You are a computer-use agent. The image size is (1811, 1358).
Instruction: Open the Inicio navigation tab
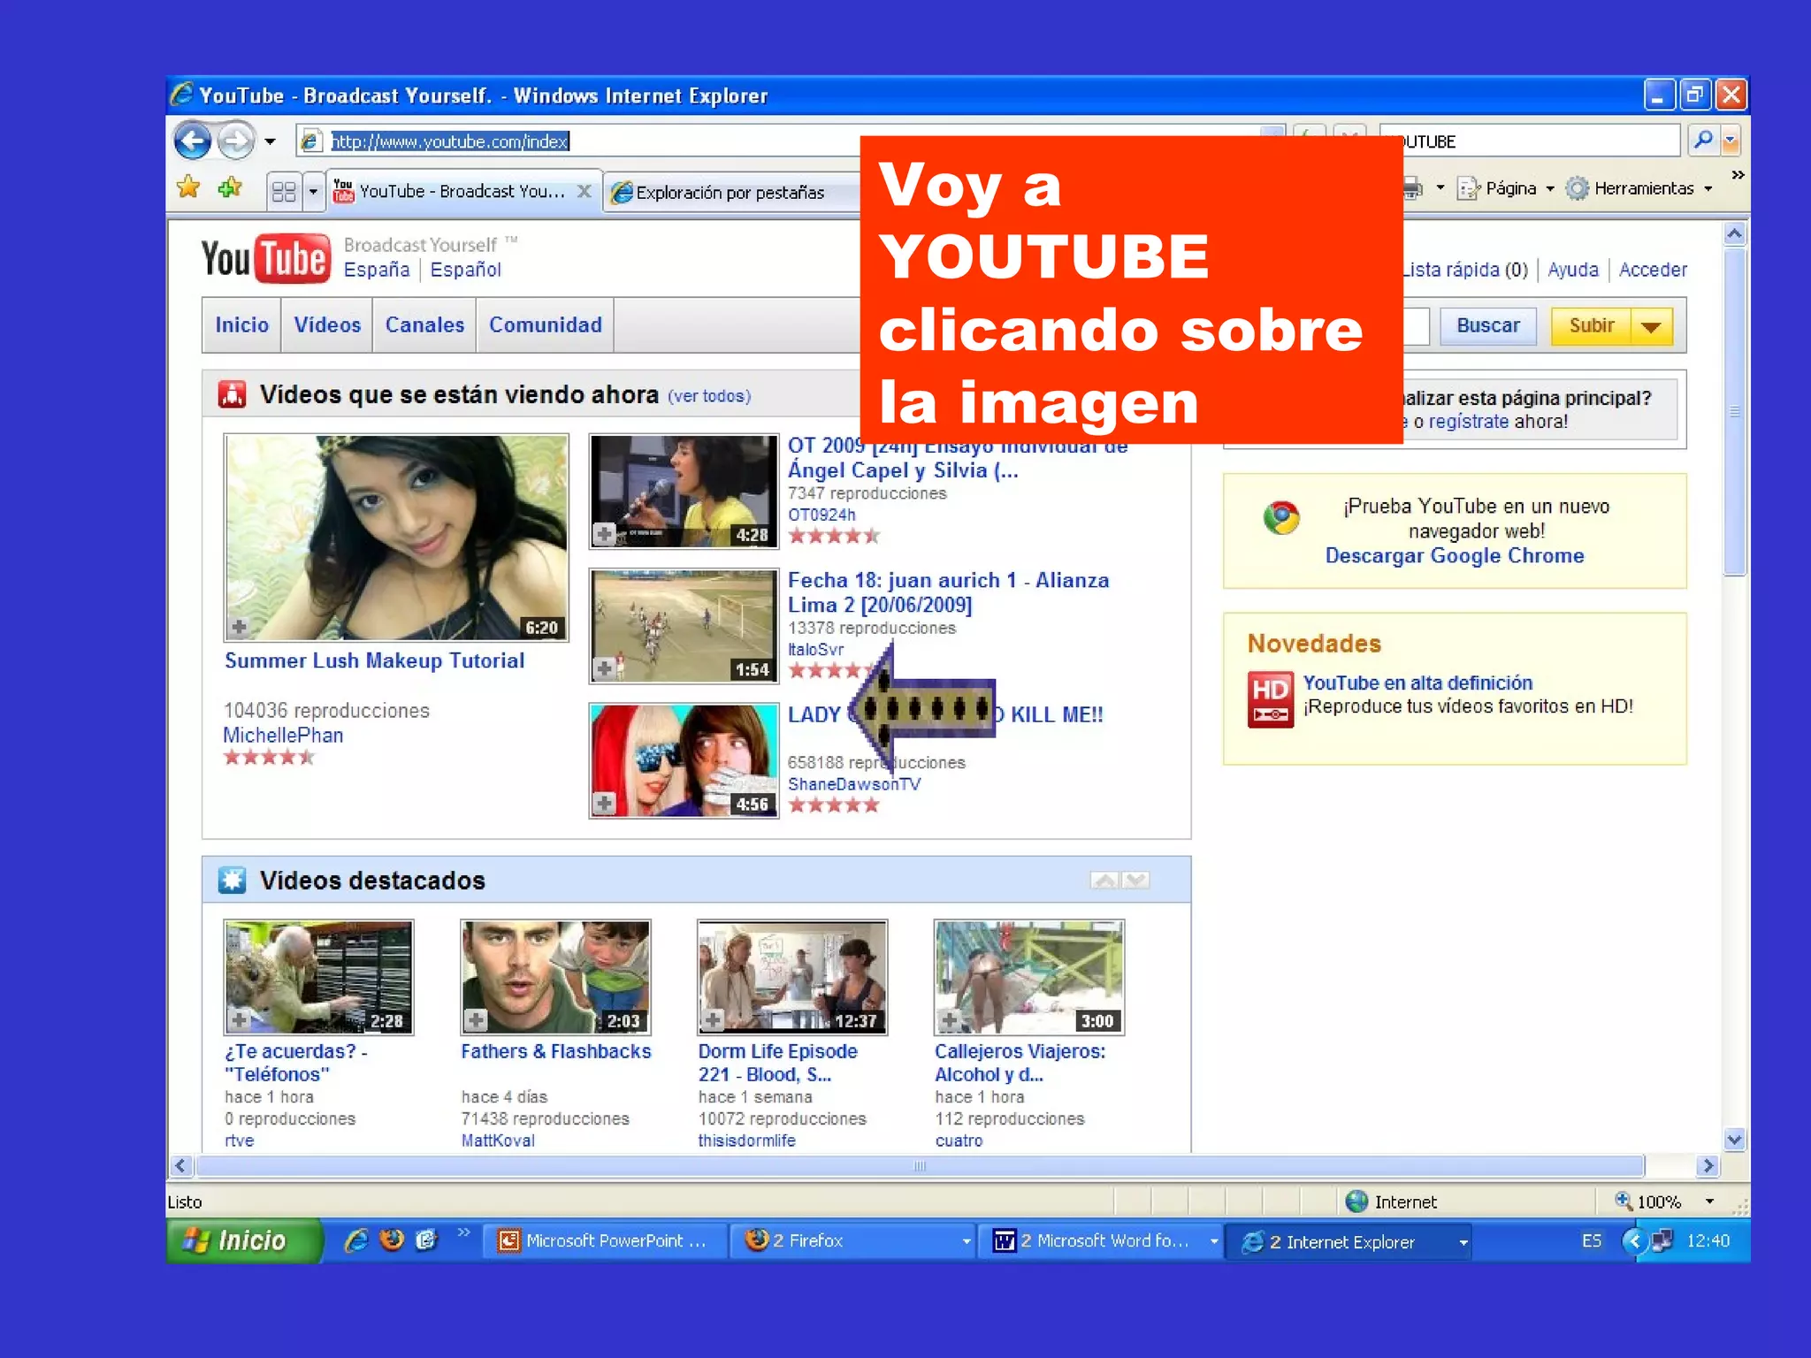(242, 324)
